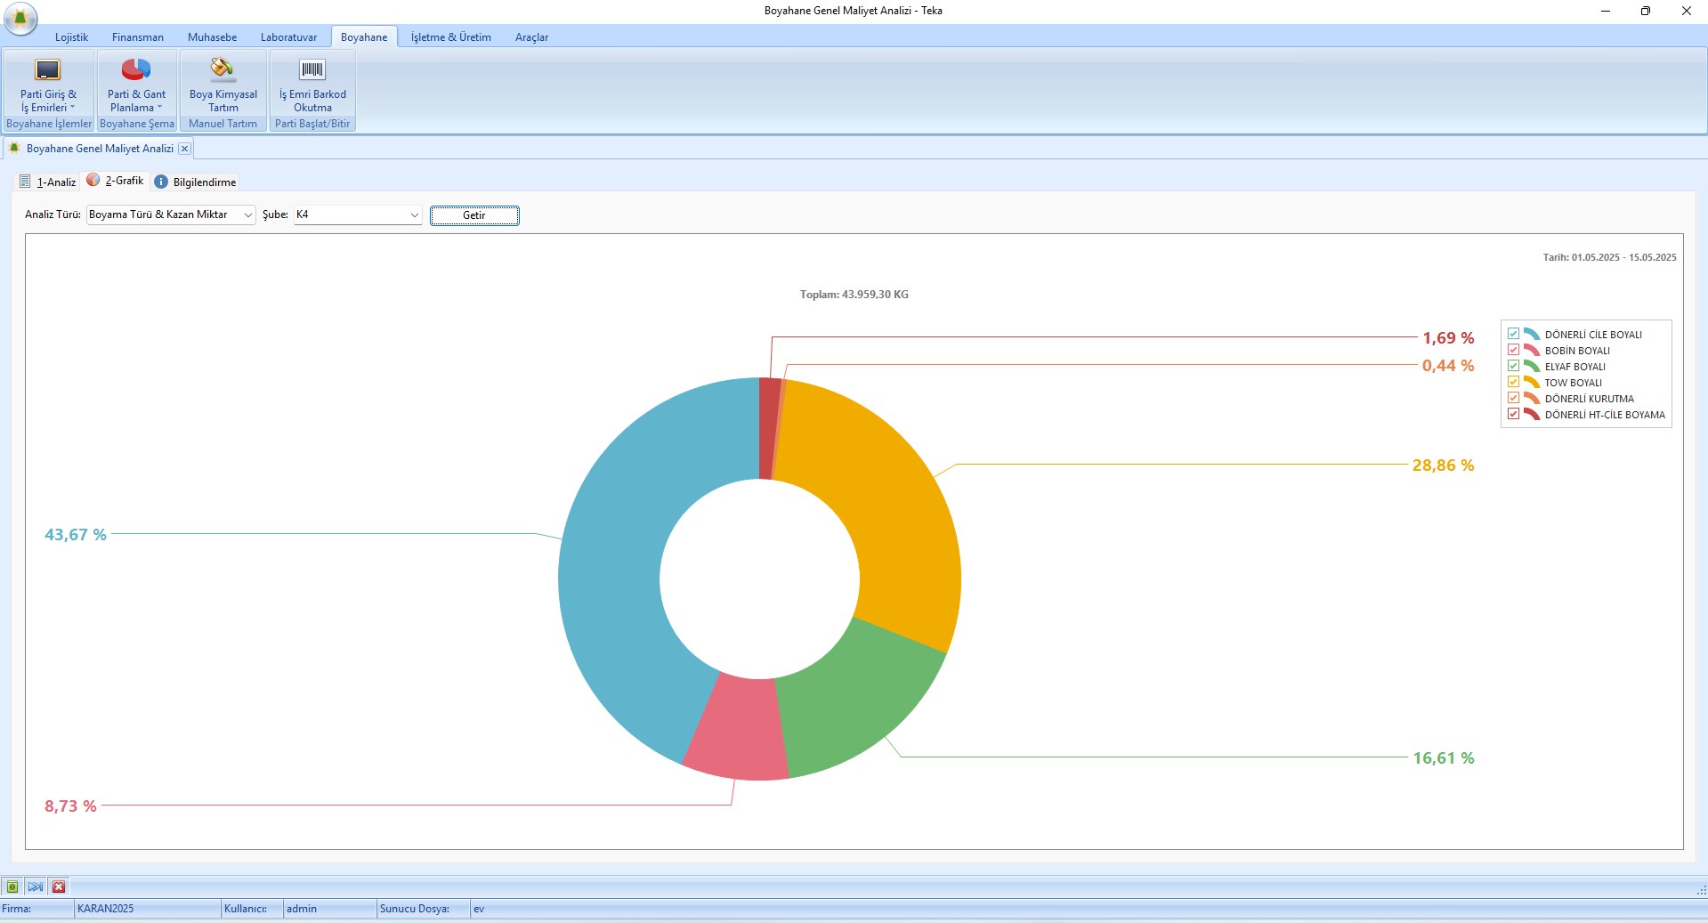This screenshot has width=1708, height=923.
Task: Open the Lojistik ribbon tab
Action: coord(71,37)
